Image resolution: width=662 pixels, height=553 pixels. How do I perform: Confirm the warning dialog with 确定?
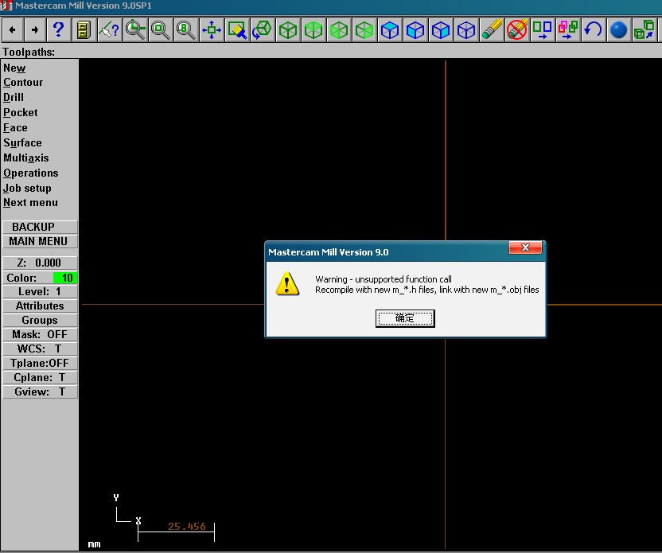[405, 318]
